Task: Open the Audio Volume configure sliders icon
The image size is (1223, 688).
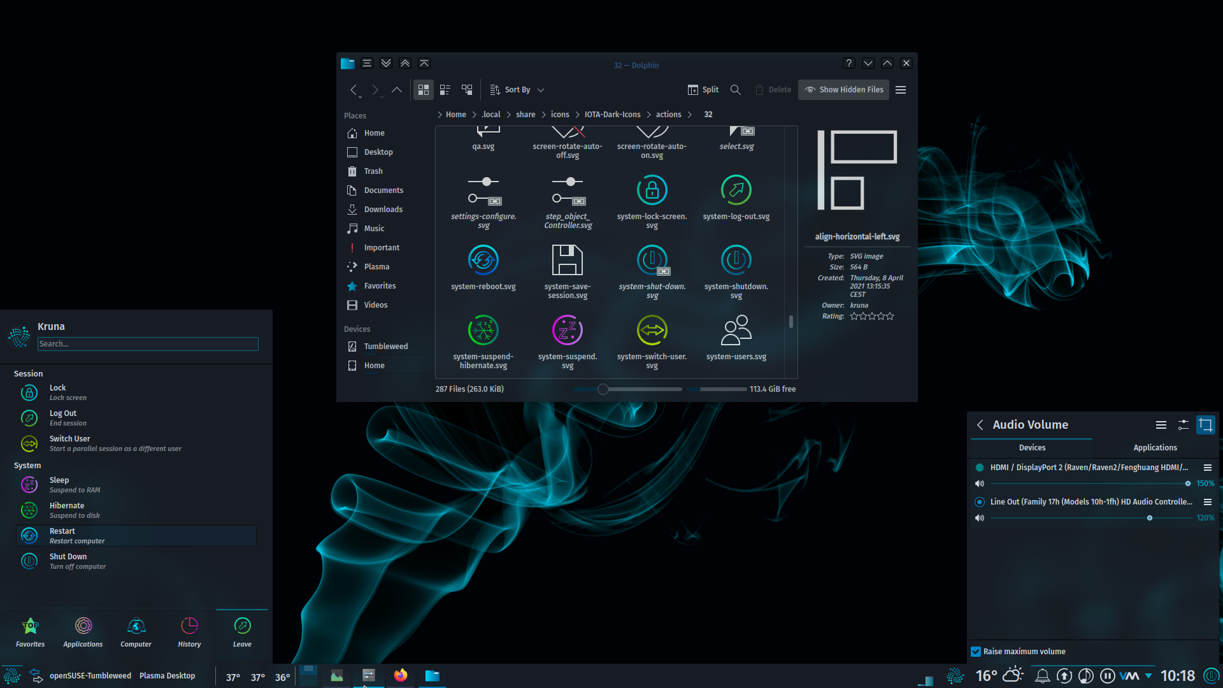Action: pyautogui.click(x=1184, y=425)
